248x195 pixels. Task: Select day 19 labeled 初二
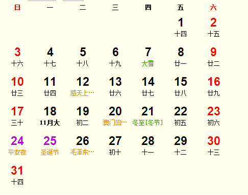point(83,116)
